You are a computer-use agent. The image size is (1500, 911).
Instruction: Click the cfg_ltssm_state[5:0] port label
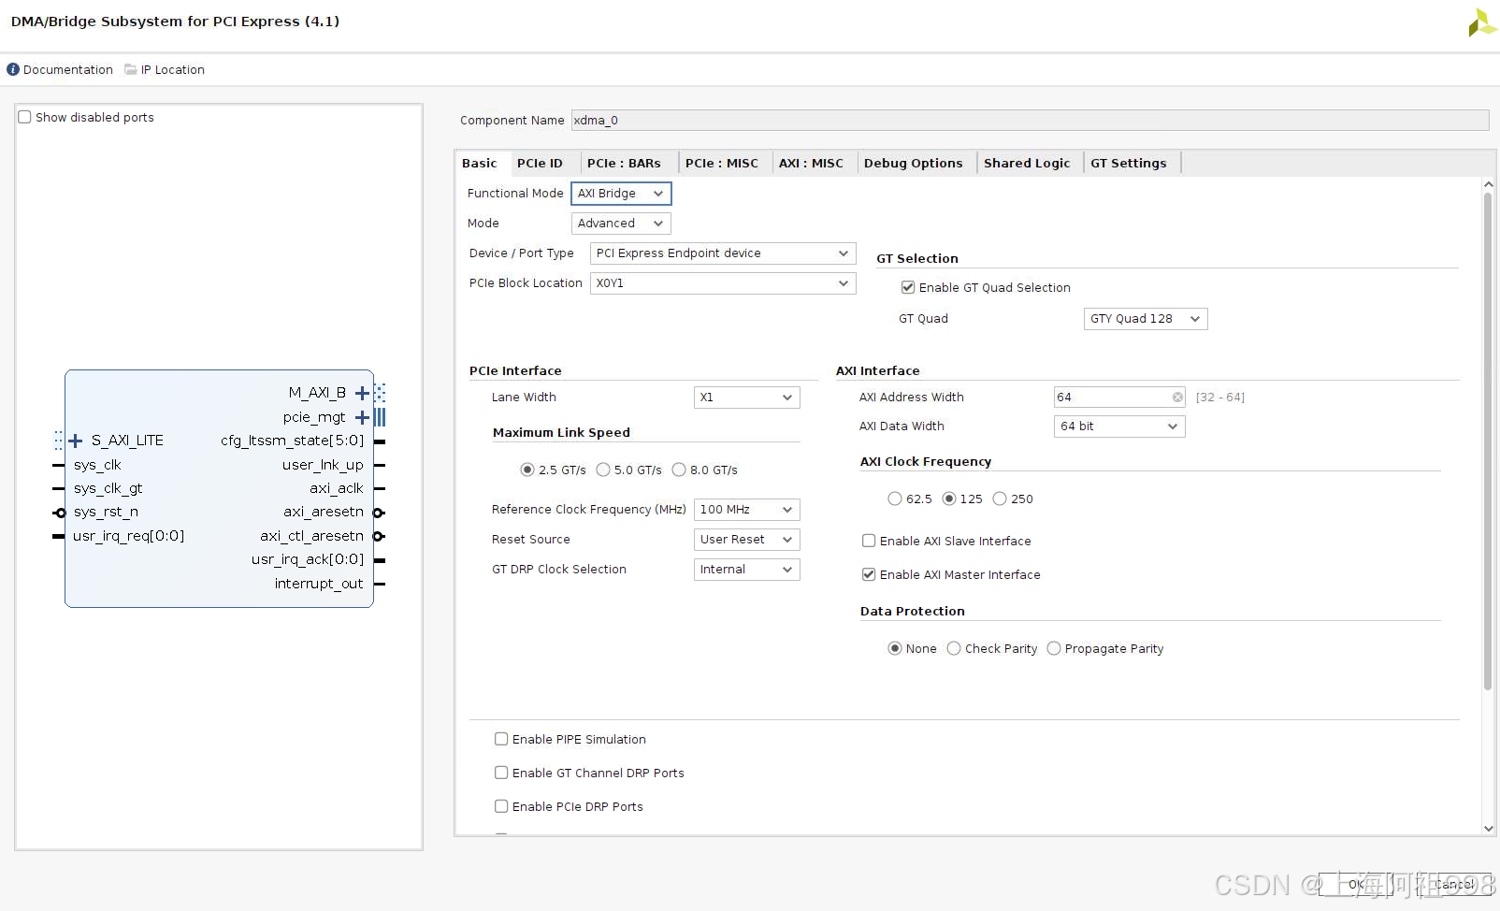pyautogui.click(x=292, y=441)
